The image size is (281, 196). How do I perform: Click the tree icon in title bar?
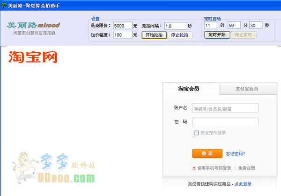pos(4,6)
